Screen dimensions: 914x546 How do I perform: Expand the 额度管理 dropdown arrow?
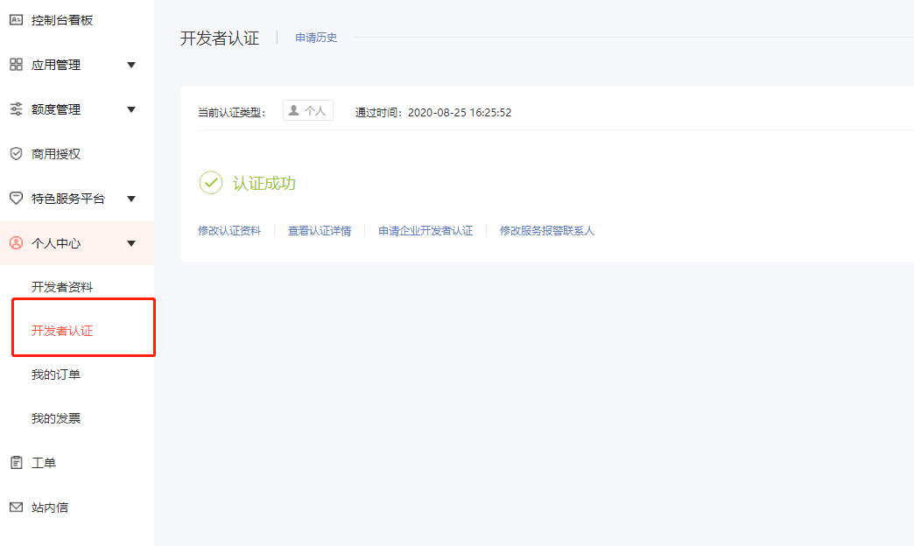[x=131, y=109]
